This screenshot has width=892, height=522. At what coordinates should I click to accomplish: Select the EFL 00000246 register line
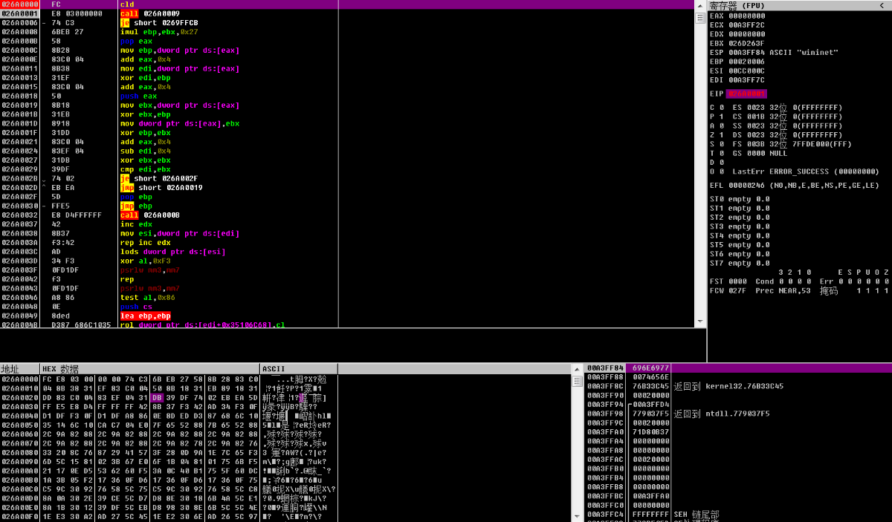pos(795,186)
